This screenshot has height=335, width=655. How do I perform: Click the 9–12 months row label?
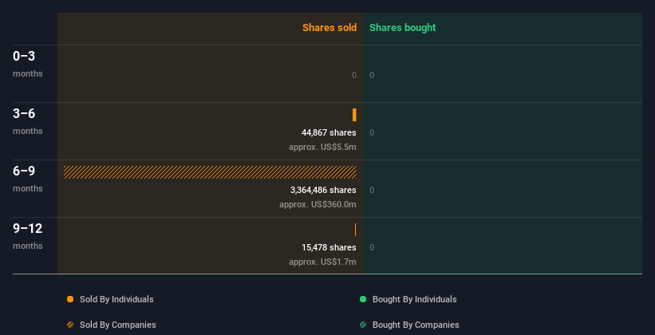coord(28,236)
